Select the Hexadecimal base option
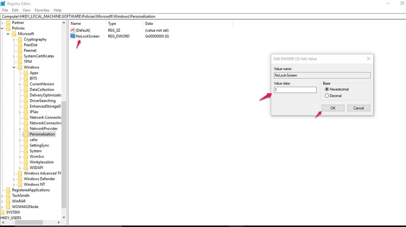 pos(327,89)
